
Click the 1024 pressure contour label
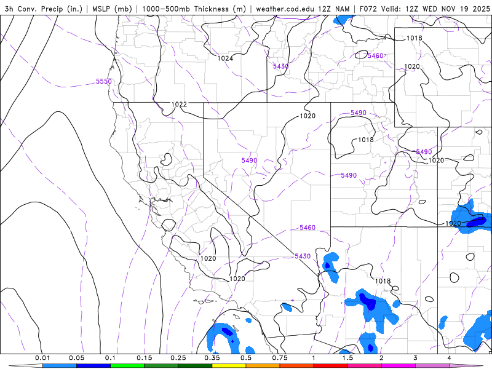coord(225,58)
